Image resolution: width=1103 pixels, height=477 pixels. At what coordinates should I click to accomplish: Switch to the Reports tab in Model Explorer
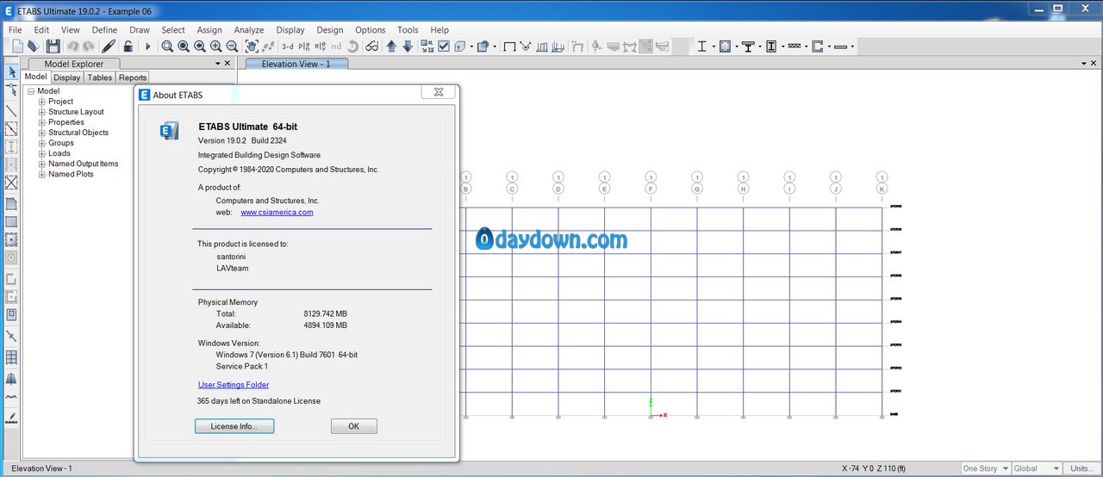click(x=133, y=77)
